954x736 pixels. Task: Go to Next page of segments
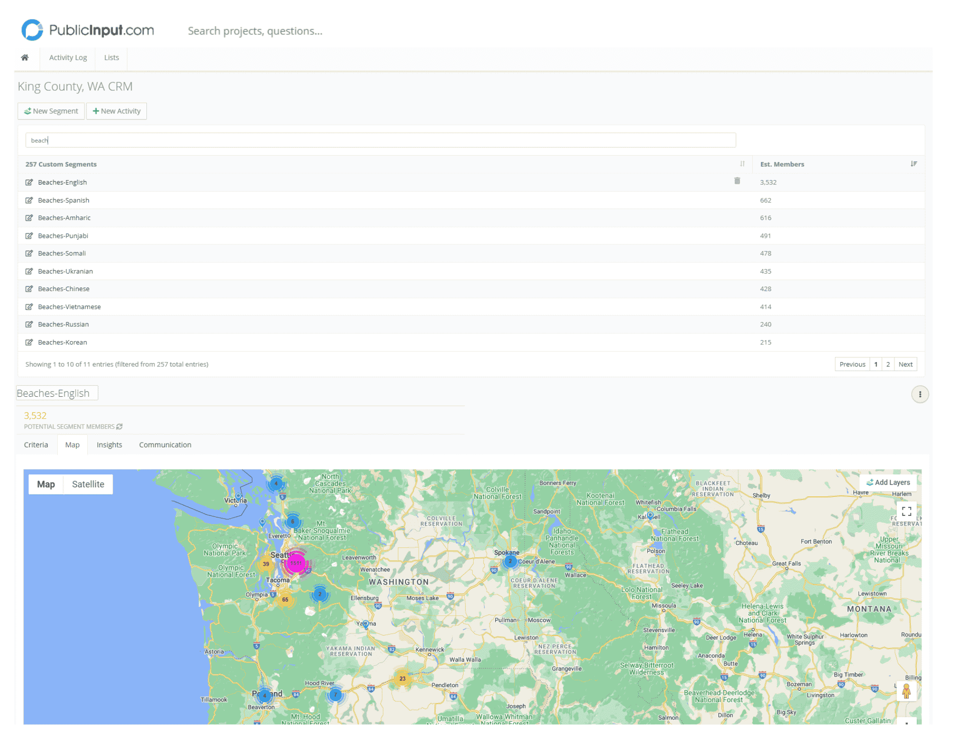[905, 364]
